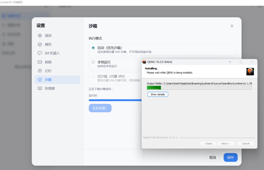The width and height of the screenshot is (264, 170).
Task: Click the LobsterAI (未响应) window title
Action: pos(11,2)
